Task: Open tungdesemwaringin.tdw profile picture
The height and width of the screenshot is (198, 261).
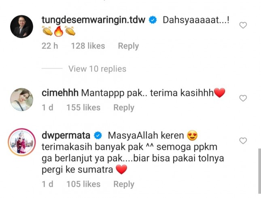Action: point(21,26)
